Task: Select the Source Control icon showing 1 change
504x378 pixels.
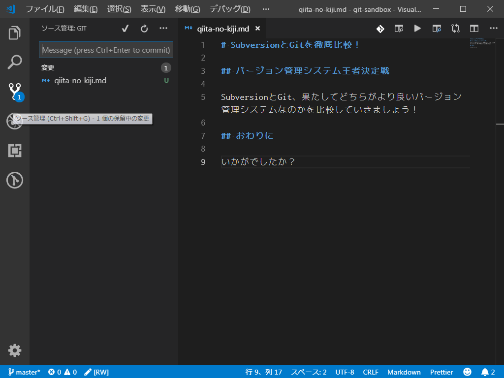Action: click(x=14, y=92)
